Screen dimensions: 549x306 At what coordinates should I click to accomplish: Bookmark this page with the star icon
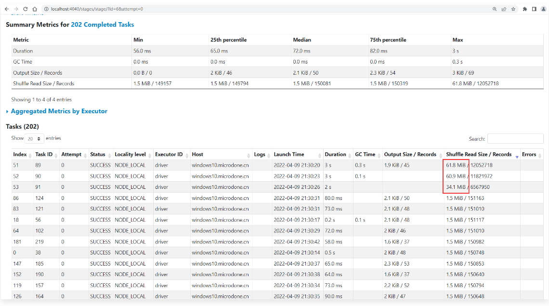point(513,9)
